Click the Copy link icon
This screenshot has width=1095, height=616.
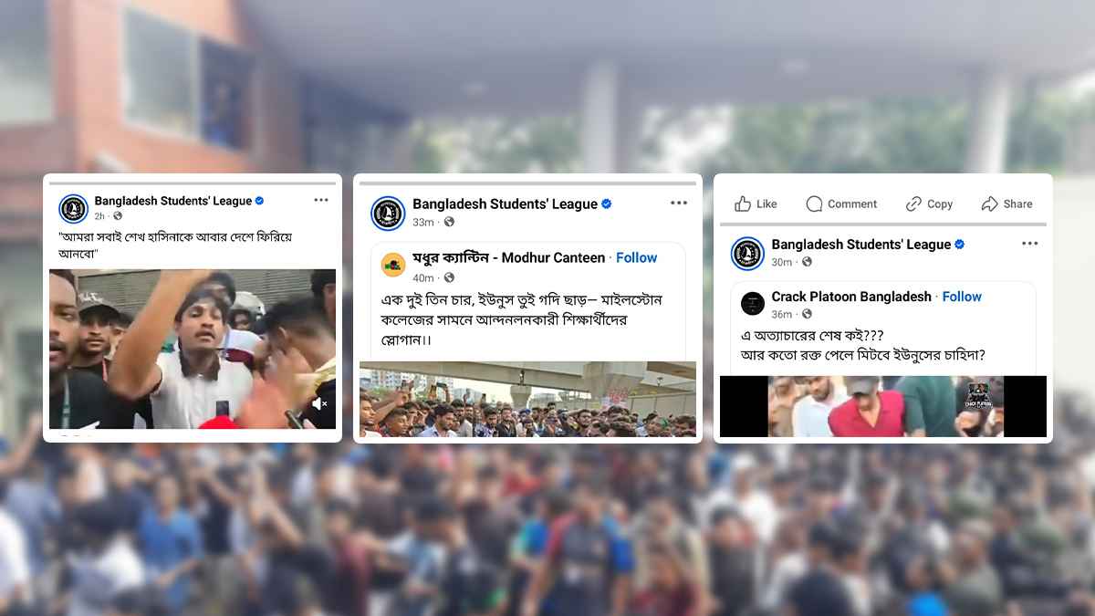point(913,204)
